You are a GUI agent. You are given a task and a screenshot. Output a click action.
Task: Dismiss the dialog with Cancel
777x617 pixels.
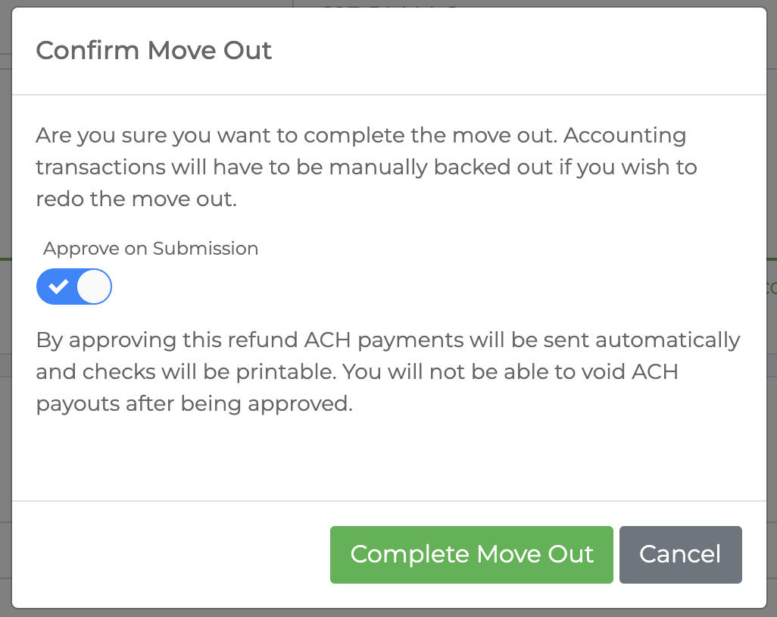click(x=679, y=554)
